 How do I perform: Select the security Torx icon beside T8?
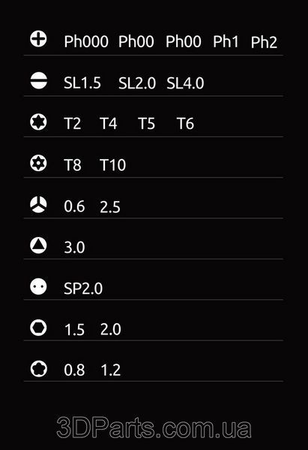pyautogui.click(x=38, y=163)
